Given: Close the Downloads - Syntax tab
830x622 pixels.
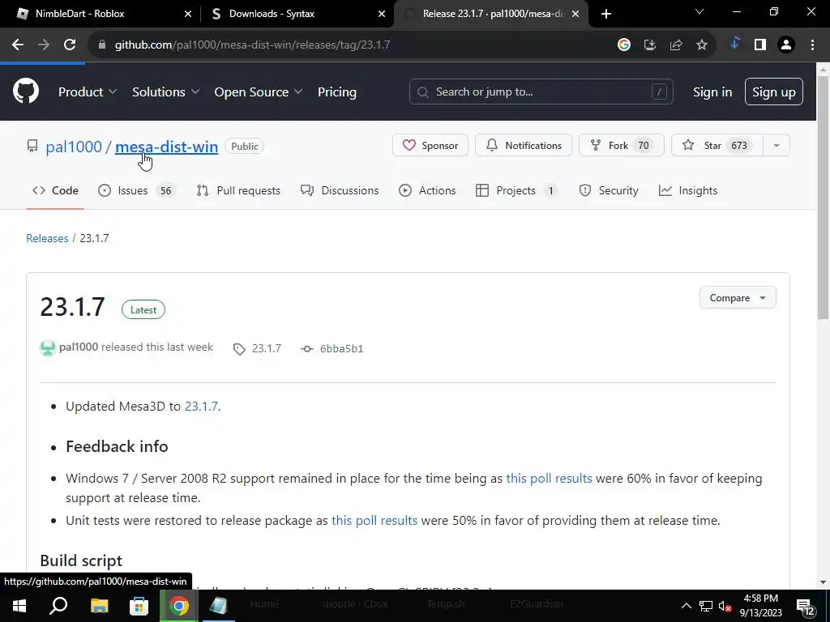Looking at the screenshot, I should (382, 14).
